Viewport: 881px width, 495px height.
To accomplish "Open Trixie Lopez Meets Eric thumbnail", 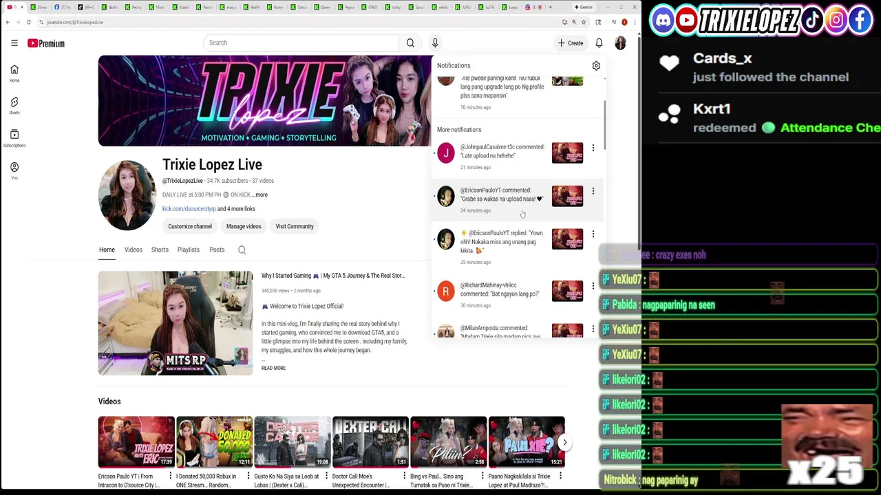I will coord(136,442).
